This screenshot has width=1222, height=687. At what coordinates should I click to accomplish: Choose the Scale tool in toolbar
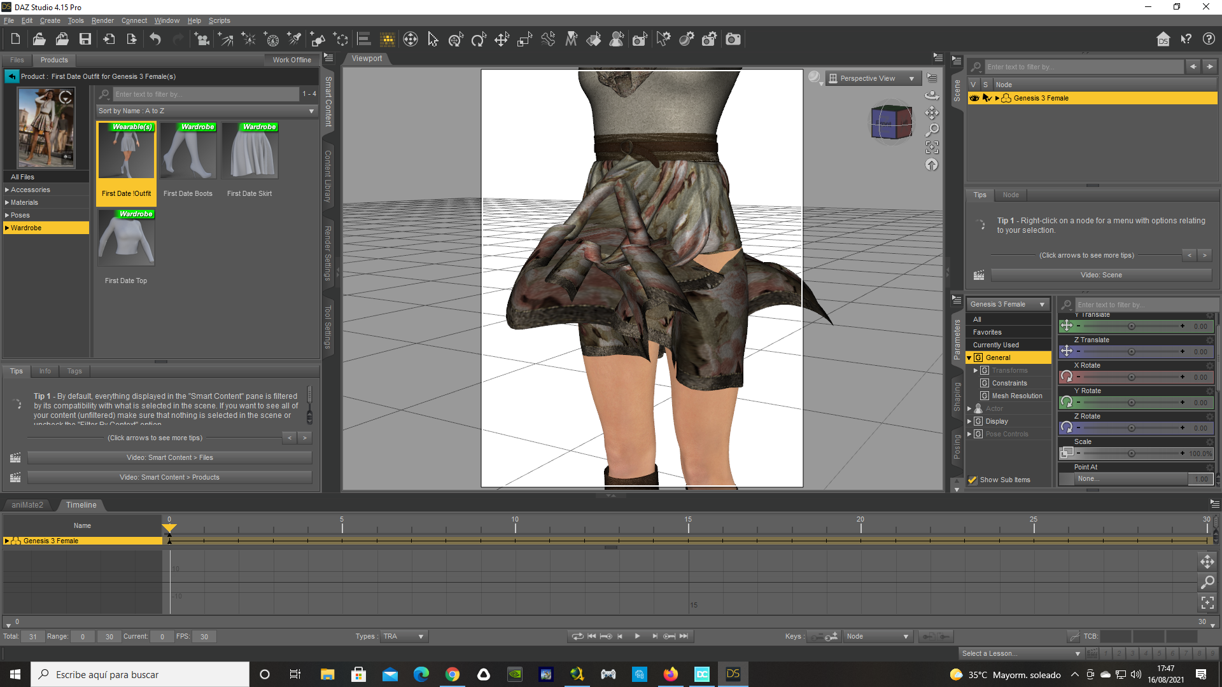[524, 39]
